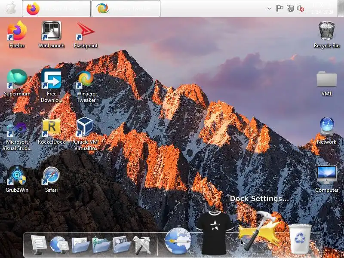Screen dimensions: 344x258
Task: Click the monitor icon in the dock
Action: (x=39, y=244)
